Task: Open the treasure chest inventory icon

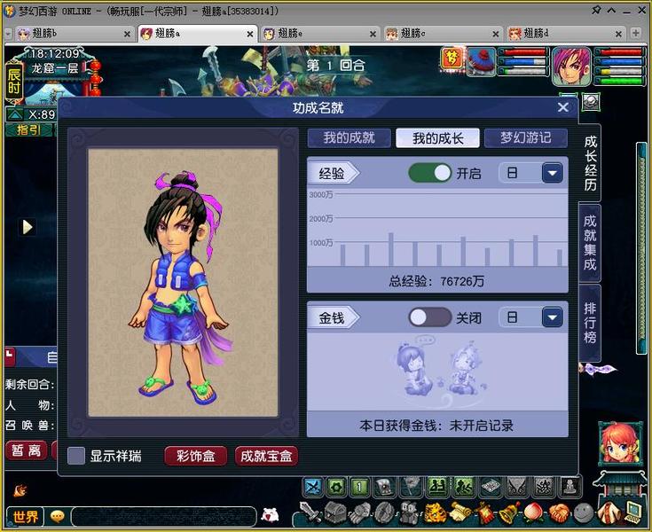Action: [x=334, y=513]
